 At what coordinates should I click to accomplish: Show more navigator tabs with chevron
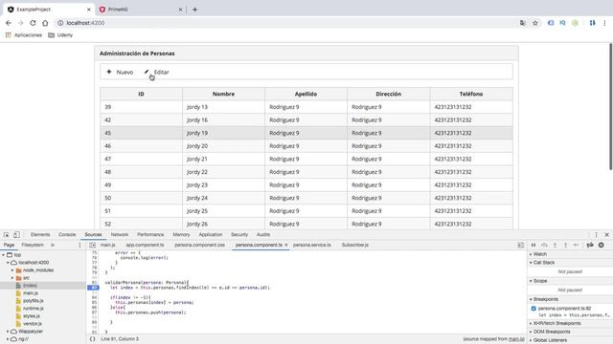coord(53,245)
